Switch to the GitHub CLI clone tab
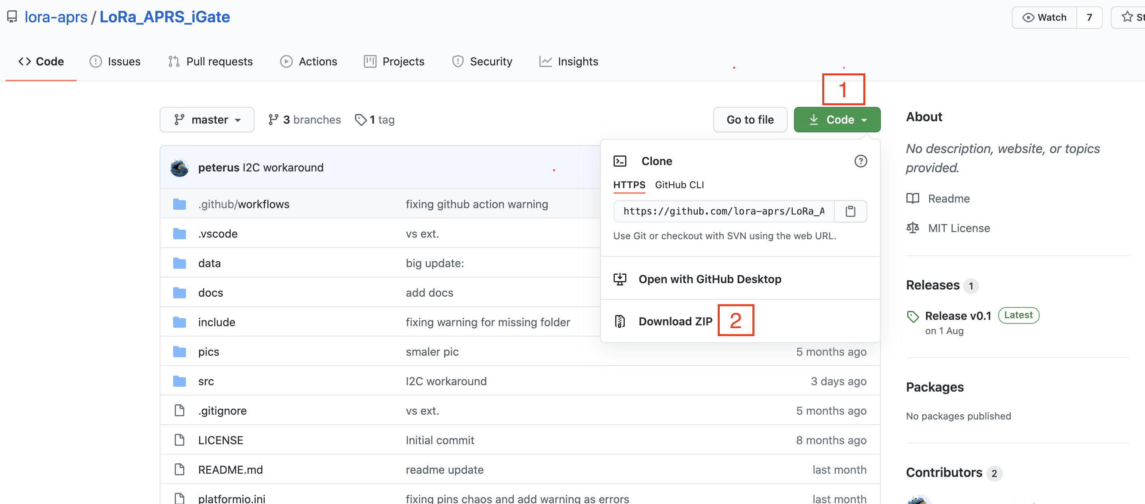This screenshot has width=1145, height=504. (x=679, y=185)
